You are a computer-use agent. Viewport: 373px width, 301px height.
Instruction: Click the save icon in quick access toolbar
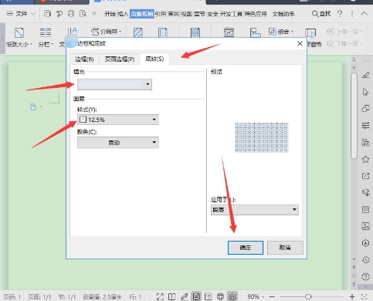[47, 14]
